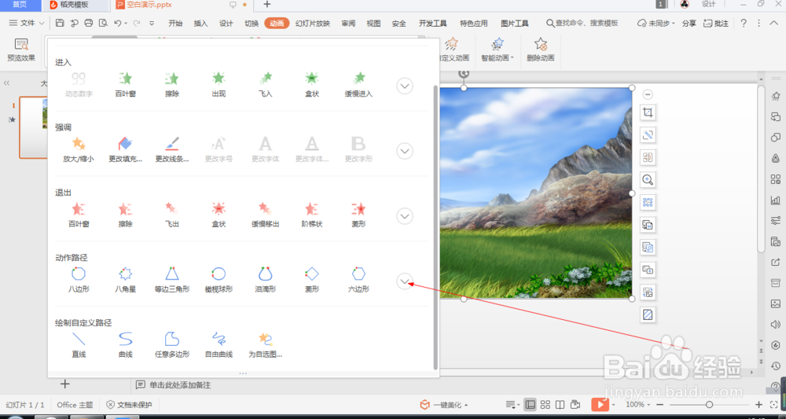Click the 预览效果 button

coord(21,50)
